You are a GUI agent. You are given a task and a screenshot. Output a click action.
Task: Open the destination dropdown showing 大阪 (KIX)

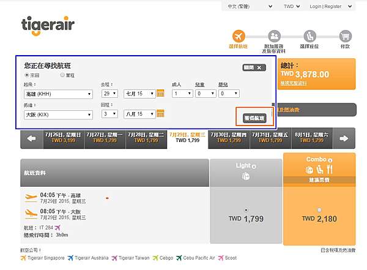coord(58,114)
